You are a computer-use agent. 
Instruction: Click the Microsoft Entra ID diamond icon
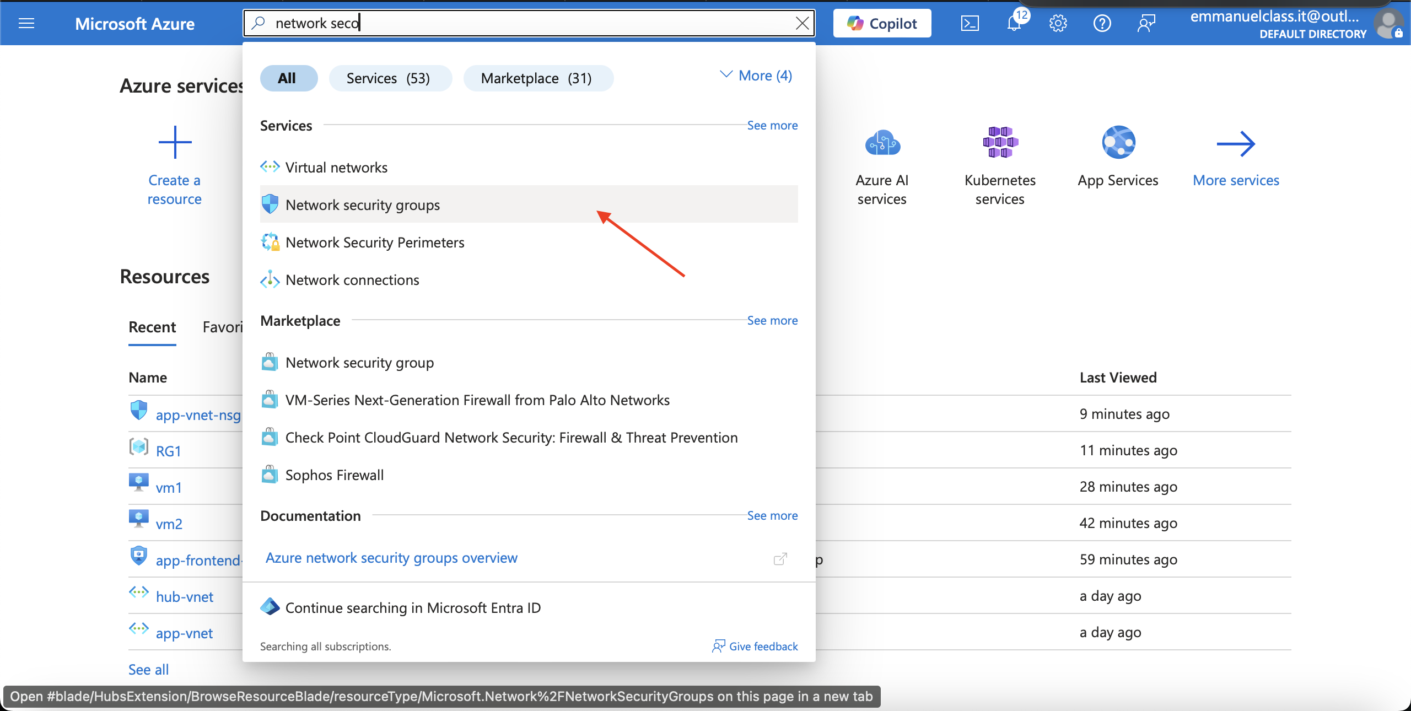click(270, 607)
